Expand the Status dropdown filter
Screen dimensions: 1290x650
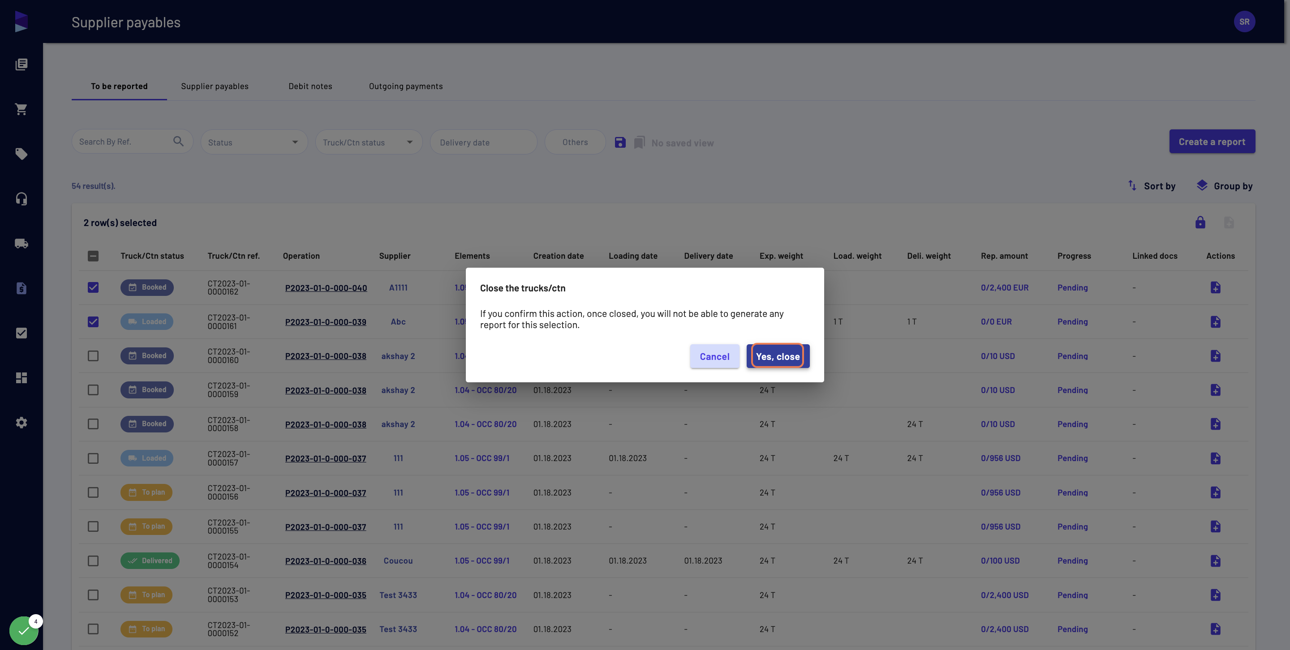254,142
